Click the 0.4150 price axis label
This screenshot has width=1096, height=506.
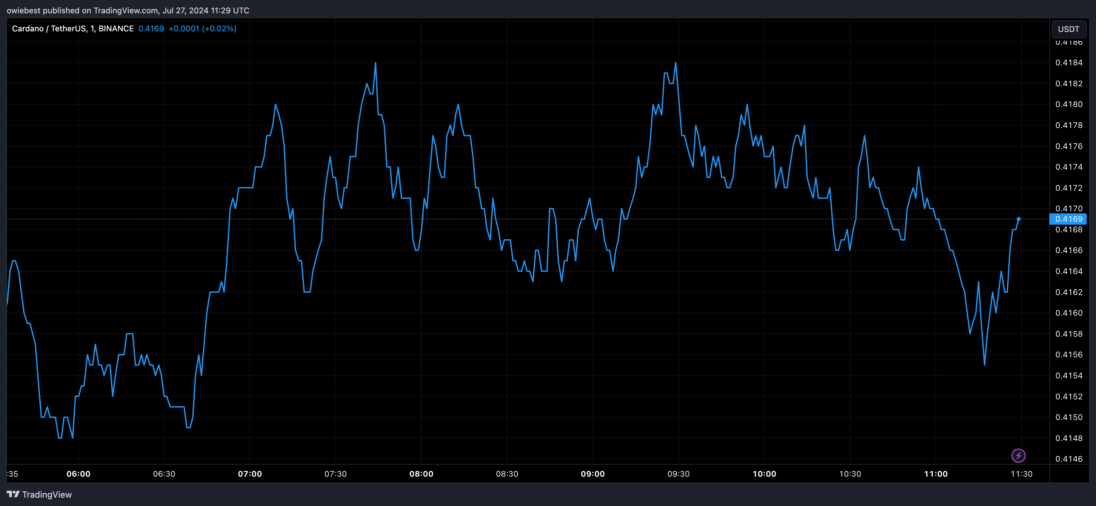click(x=1069, y=417)
